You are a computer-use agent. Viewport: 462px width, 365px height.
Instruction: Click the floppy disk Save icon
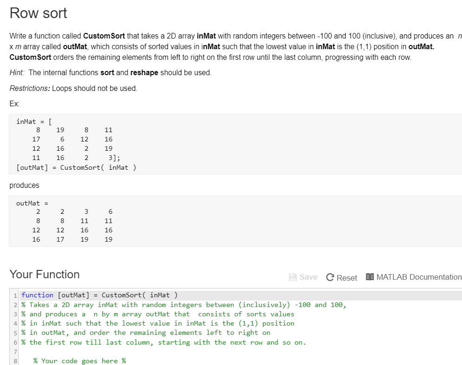coord(293,277)
